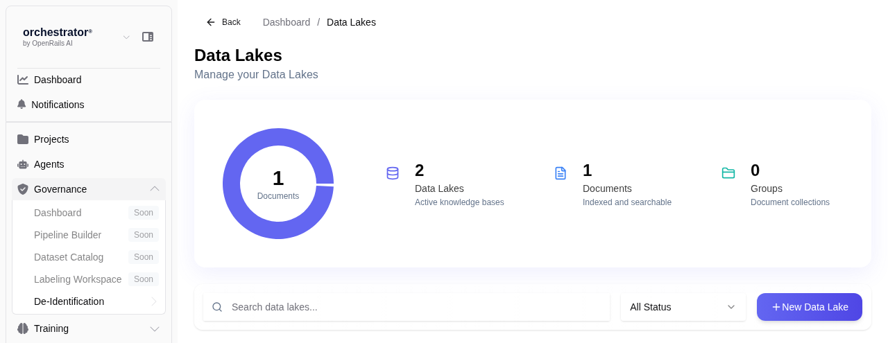888x343 pixels.
Task: Click the Data Lakes database icon
Action: coord(393,173)
